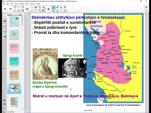The height and width of the screenshot is (113, 151).
Task: Go to previous page with toolbar back arrow
Action: (x=5, y=9)
